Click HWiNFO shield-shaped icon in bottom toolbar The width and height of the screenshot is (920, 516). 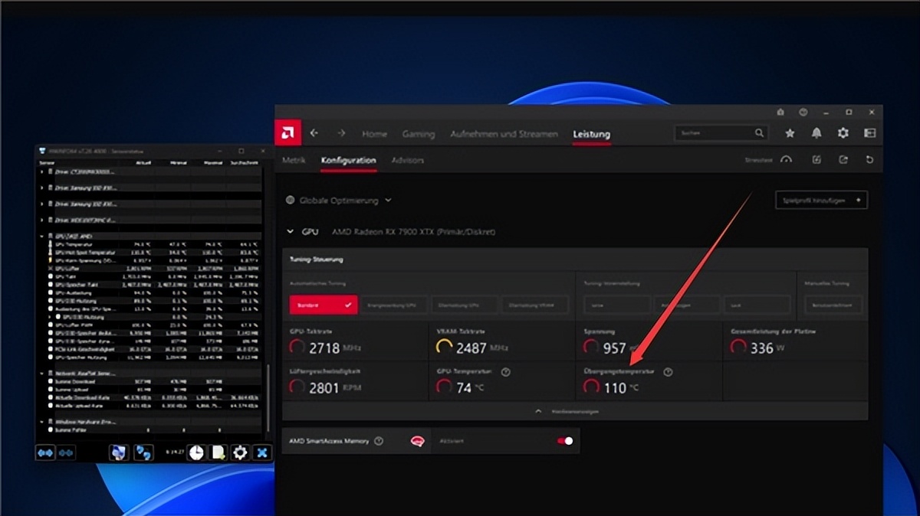coord(117,453)
